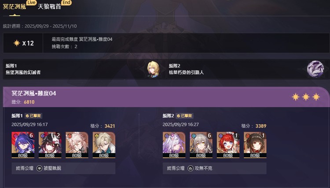The height and width of the screenshot is (188, 330).
Task: Select the blonde boss portrait for 編隊1
Action: (x=153, y=69)
